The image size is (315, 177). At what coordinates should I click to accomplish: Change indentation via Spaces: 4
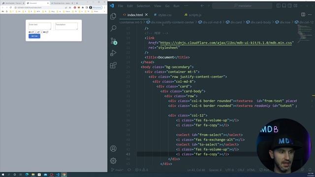tap(215, 170)
